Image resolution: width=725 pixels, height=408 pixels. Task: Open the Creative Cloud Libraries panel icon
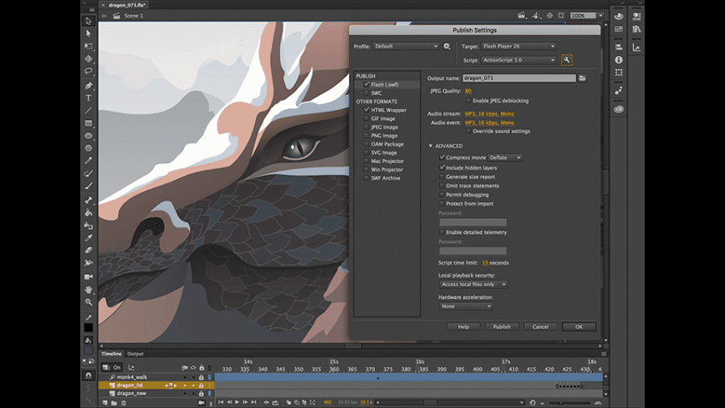[618, 108]
